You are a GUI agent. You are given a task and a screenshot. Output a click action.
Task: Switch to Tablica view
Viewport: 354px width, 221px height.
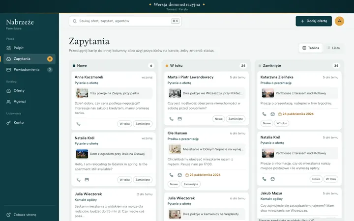pyautogui.click(x=311, y=48)
